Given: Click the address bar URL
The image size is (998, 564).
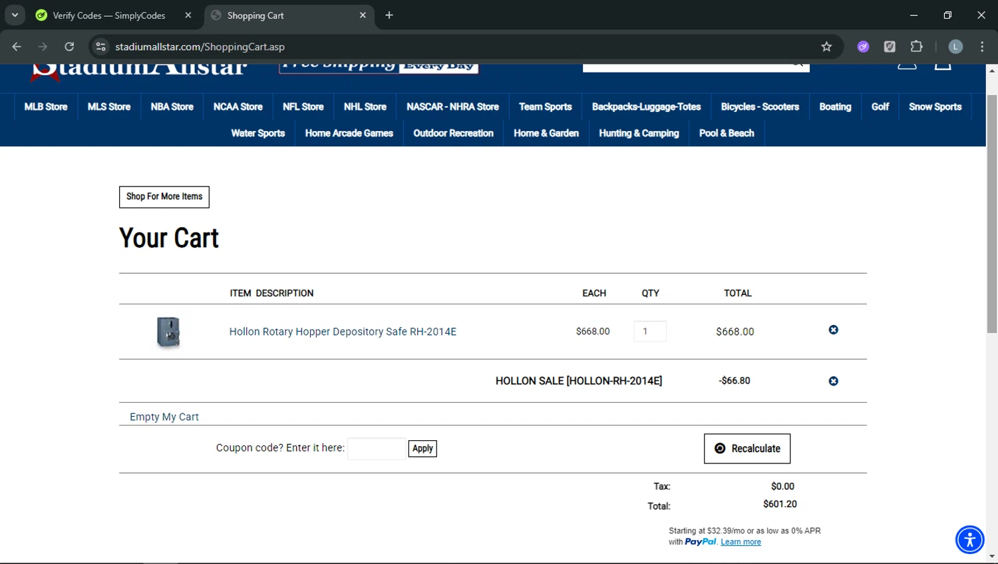Looking at the screenshot, I should point(200,47).
